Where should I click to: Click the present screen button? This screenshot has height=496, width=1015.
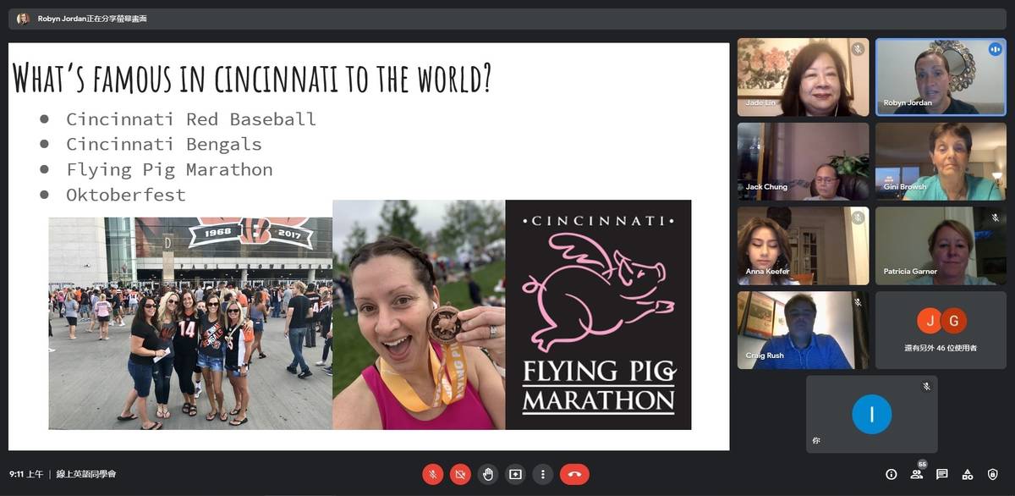pos(515,474)
